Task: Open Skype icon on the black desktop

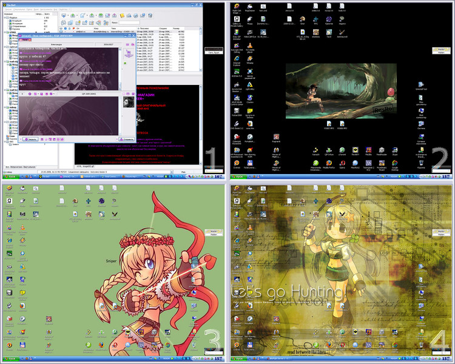Action: point(395,151)
